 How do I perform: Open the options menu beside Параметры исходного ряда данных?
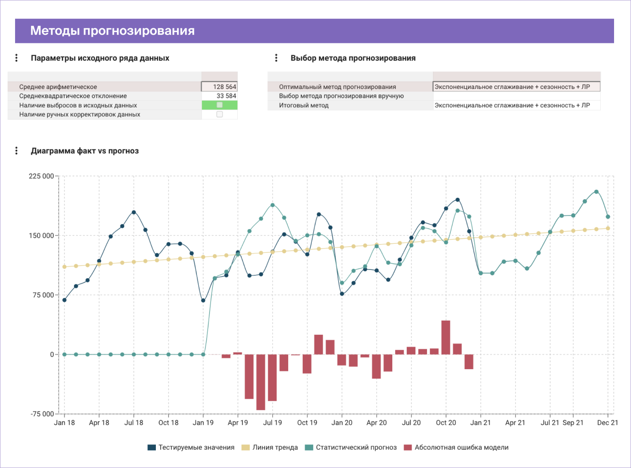16,58
